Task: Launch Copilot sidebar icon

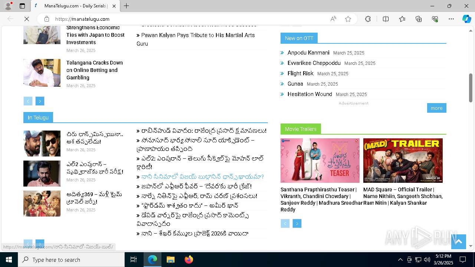Action: tap(466, 19)
